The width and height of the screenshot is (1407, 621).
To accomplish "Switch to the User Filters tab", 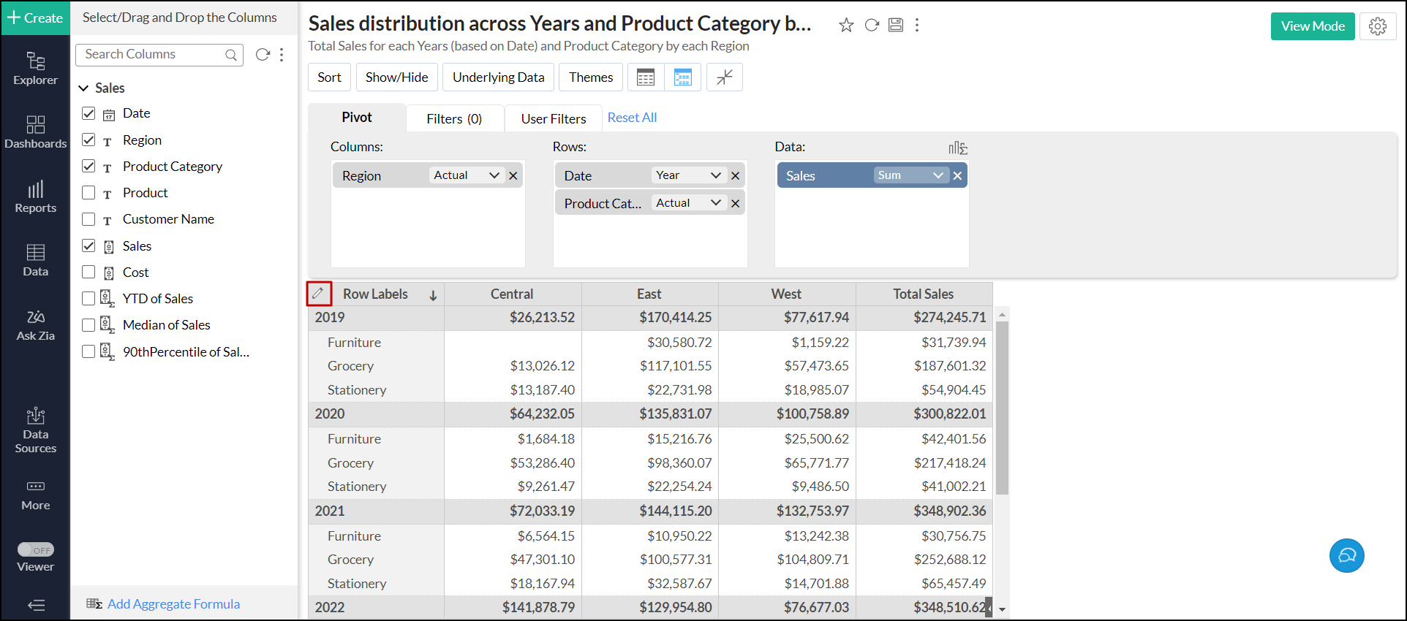I will click(x=554, y=118).
